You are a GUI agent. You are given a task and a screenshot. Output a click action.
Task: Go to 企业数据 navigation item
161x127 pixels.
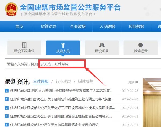[x=78, y=27]
